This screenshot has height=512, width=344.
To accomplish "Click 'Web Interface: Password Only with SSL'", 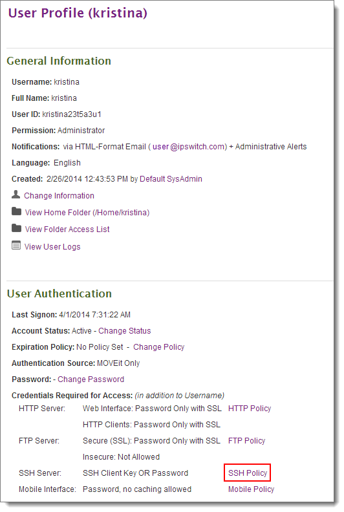I will (x=152, y=409).
